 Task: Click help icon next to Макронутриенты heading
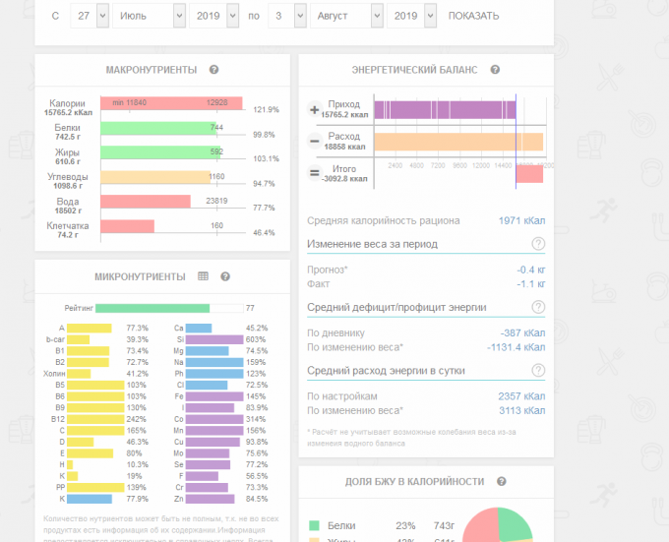(x=213, y=70)
